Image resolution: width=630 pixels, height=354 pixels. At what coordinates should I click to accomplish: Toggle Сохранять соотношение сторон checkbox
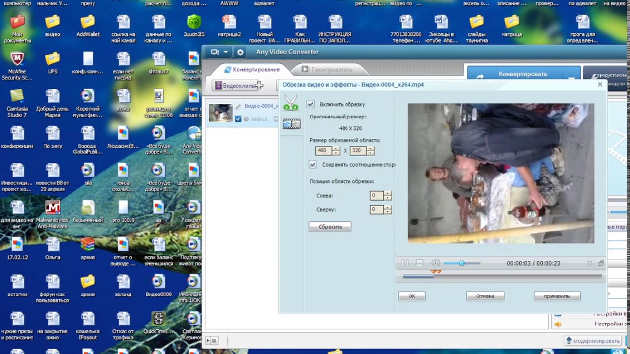click(313, 164)
